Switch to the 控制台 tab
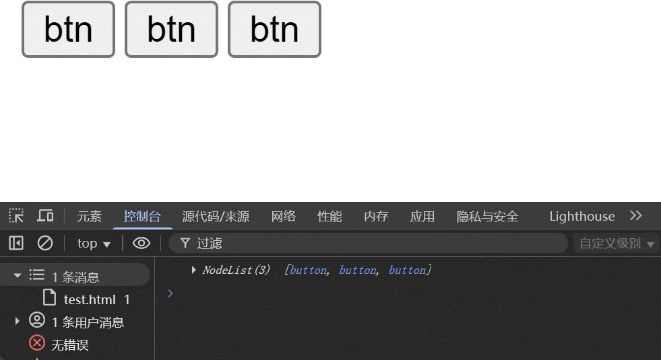Viewport: 661px width, 360px height. [x=142, y=216]
